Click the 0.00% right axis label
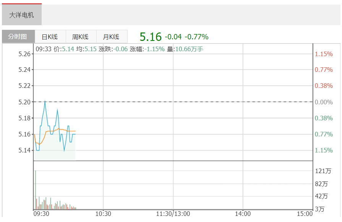The height and width of the screenshot is (222, 342). click(324, 102)
